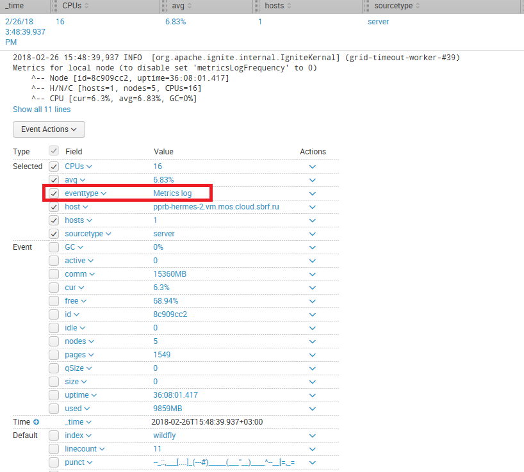Click the _time column header
This screenshot has height=472, width=524.
point(15,6)
